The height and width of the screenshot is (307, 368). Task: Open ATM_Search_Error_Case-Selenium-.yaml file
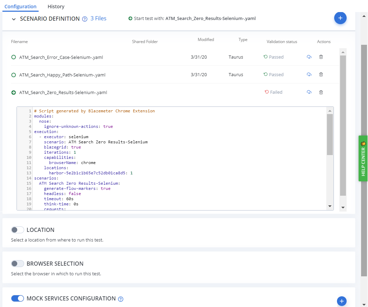(x=61, y=57)
